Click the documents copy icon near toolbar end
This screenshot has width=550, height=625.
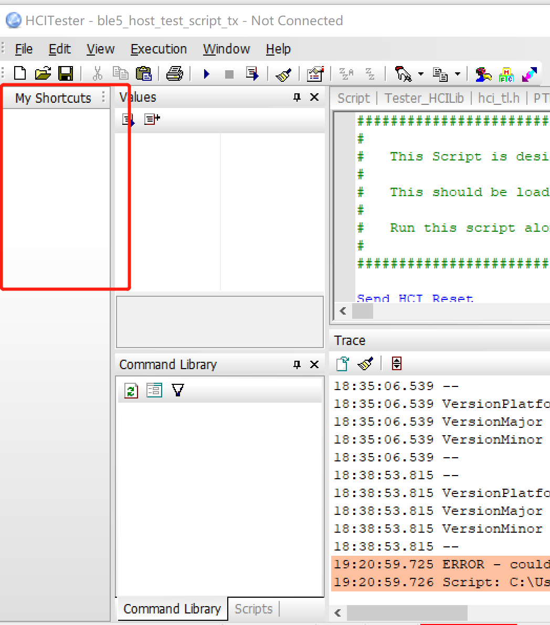click(440, 74)
